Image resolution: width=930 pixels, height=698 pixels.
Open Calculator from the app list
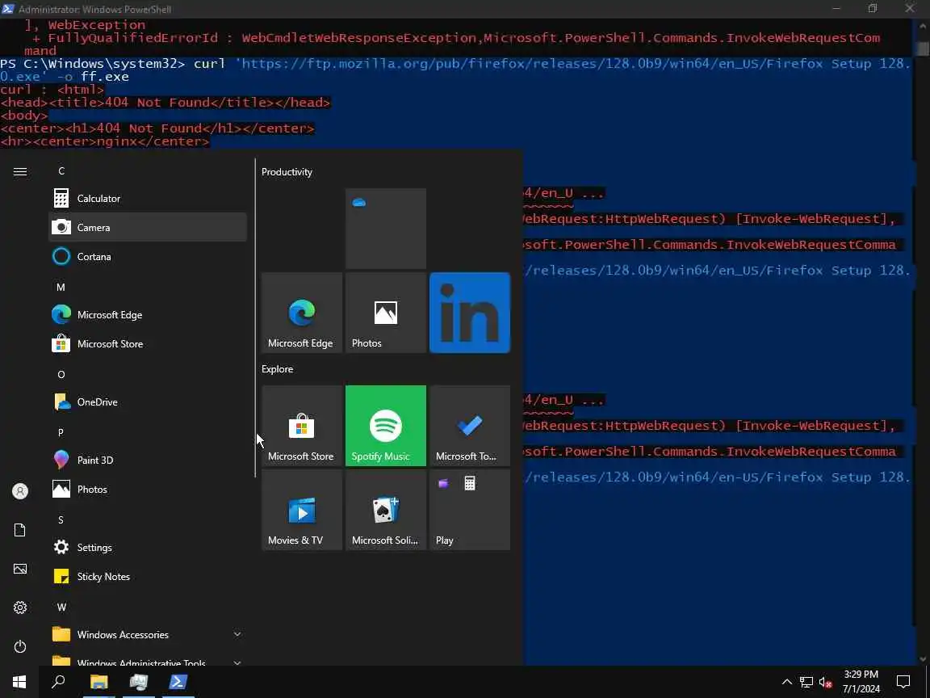[x=147, y=198]
